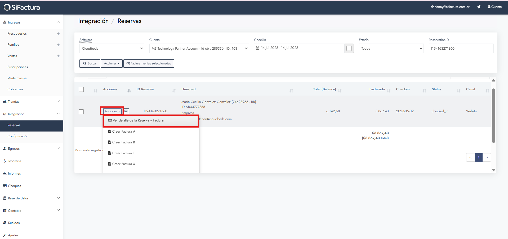The image size is (508, 239).
Task: Click the Base de datos stack icon
Action: 5,198
